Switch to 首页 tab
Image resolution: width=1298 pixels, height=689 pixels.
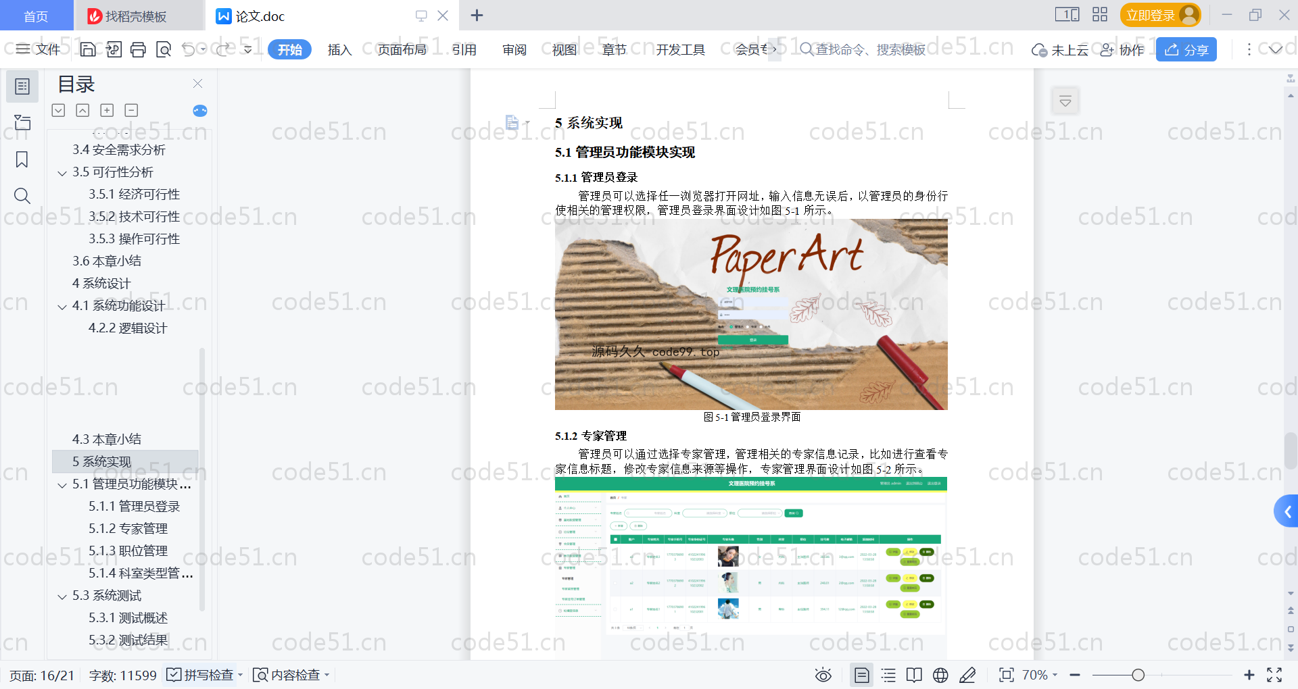click(x=36, y=16)
